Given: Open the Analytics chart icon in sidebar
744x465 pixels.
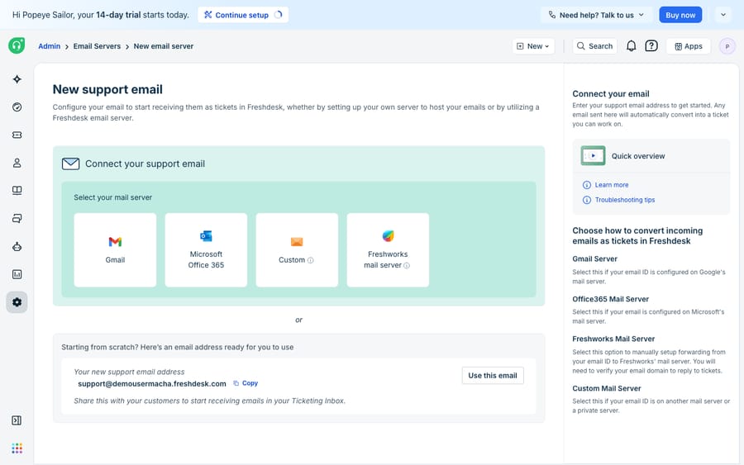Looking at the screenshot, I should 17,274.
